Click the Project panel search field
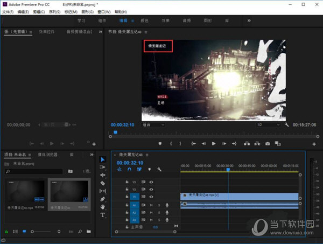Viewport: 323px width, 244px height. (33, 171)
